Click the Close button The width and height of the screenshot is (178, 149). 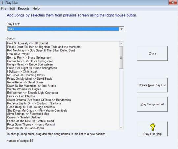152,53
